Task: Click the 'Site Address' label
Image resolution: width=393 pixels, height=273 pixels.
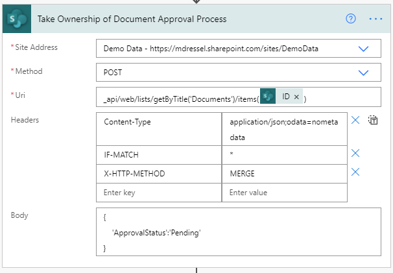Action: coord(36,47)
